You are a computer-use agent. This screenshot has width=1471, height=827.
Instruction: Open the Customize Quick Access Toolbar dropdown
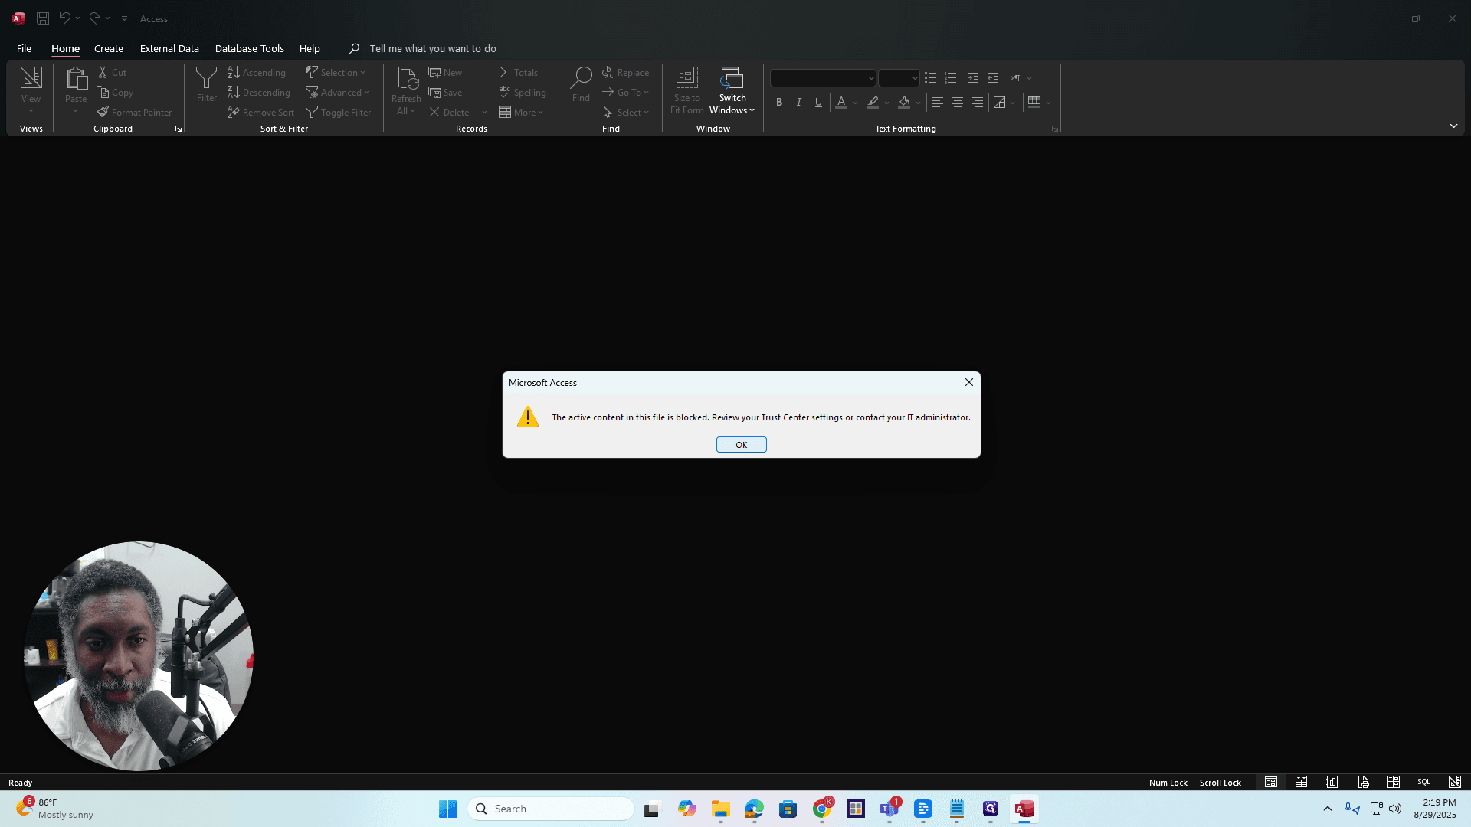pyautogui.click(x=124, y=18)
